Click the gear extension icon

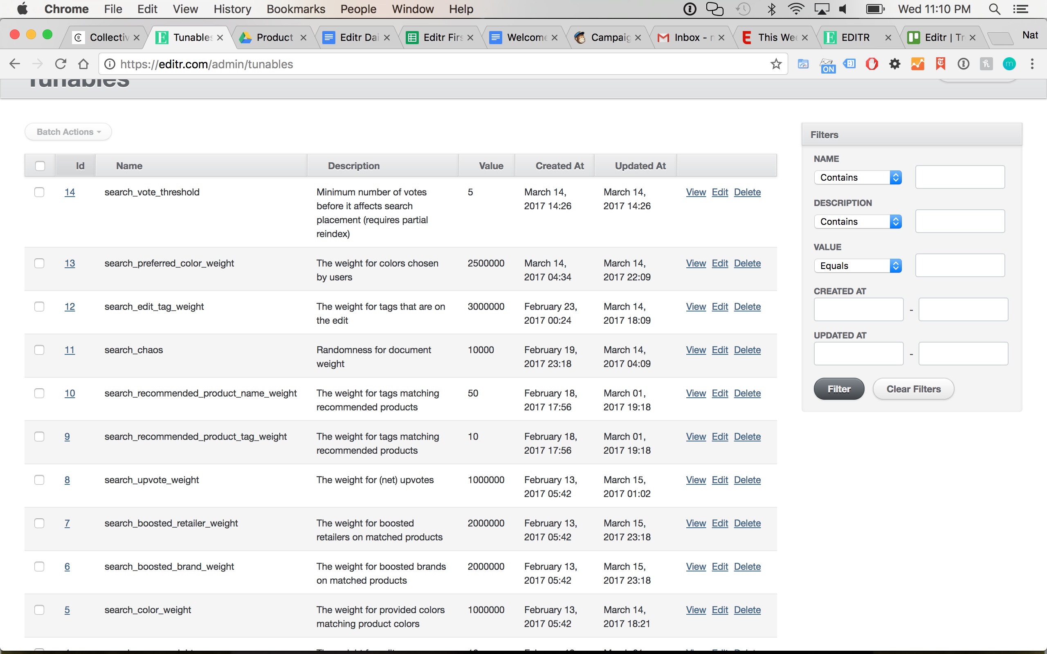895,64
